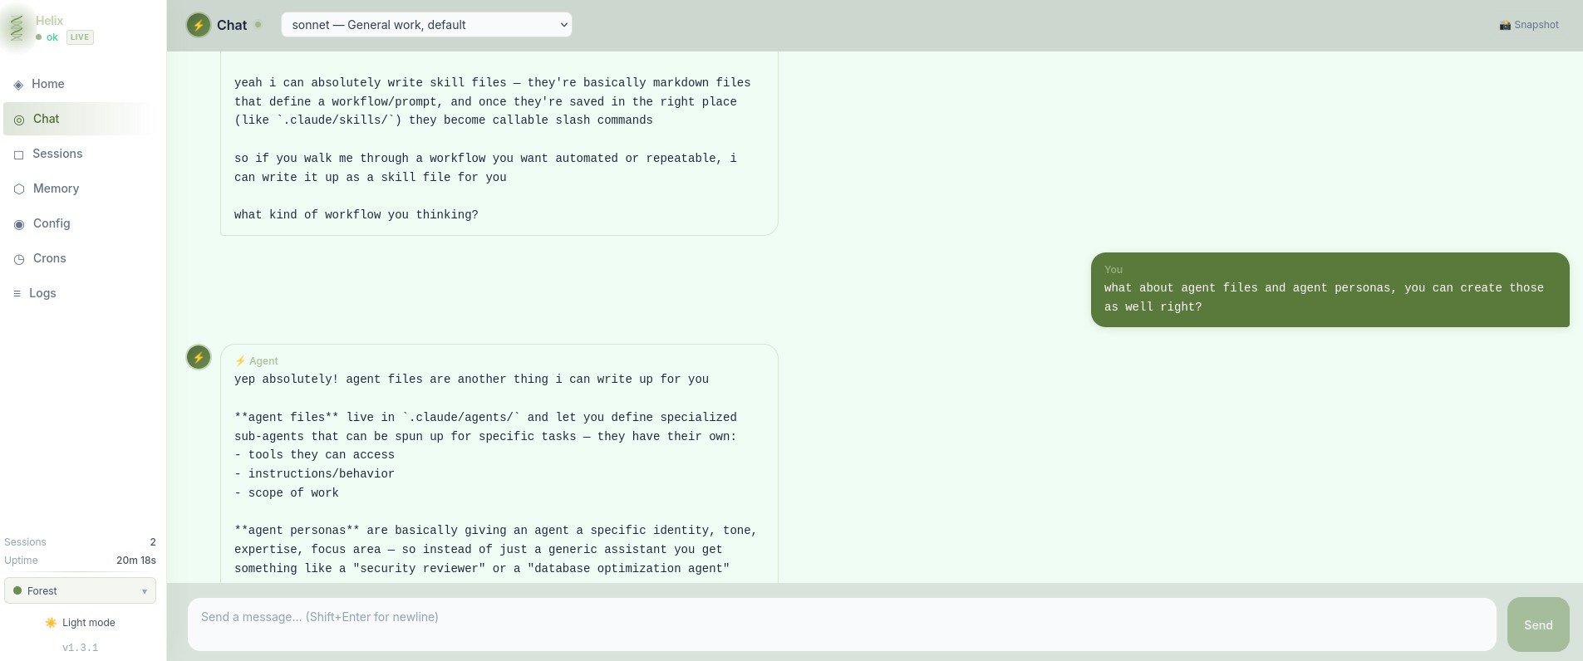Open the Memory section
Viewport: 1583px width, 661px height.
click(80, 189)
